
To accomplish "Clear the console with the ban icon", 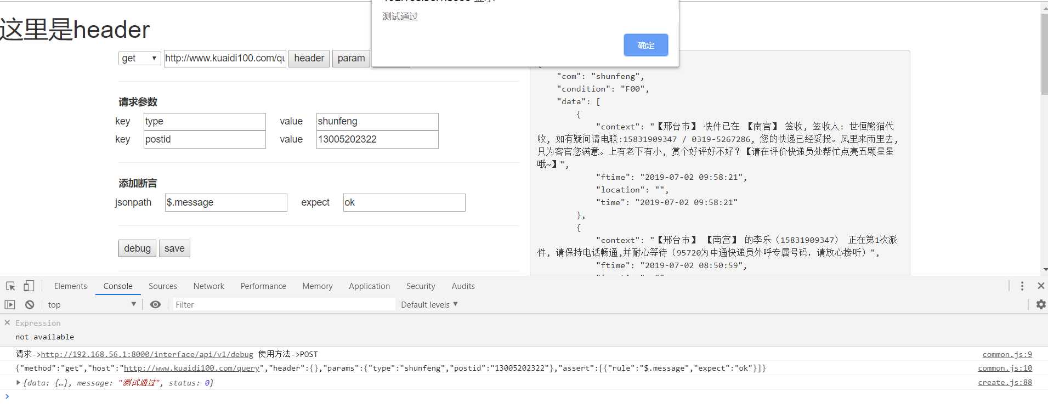I will tap(30, 305).
